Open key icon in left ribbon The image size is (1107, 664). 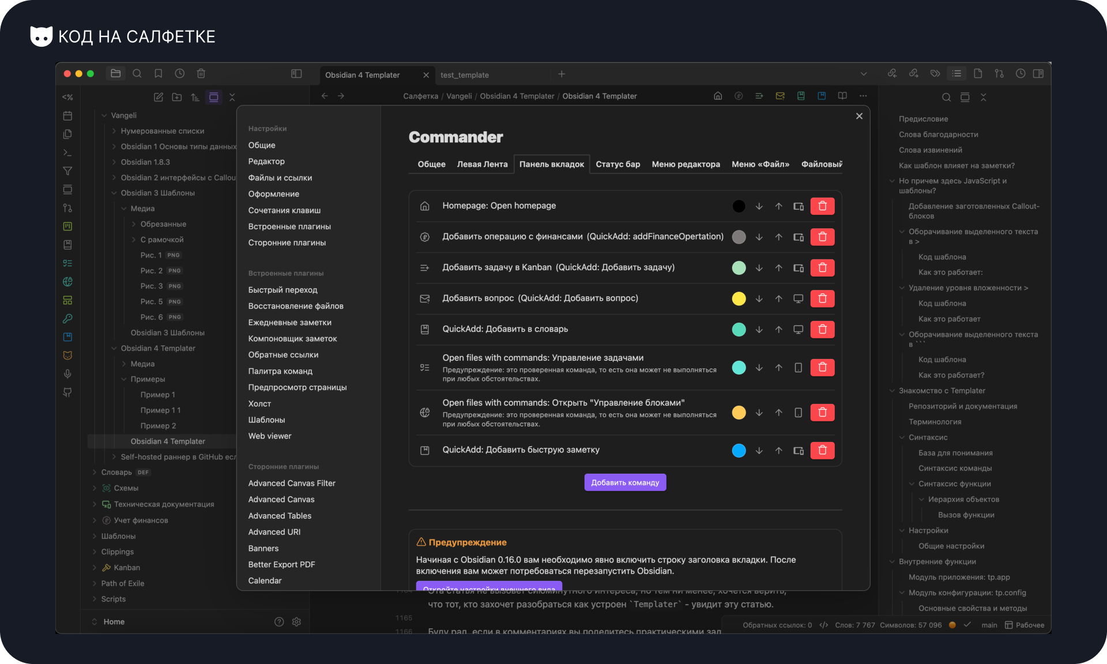tap(67, 318)
